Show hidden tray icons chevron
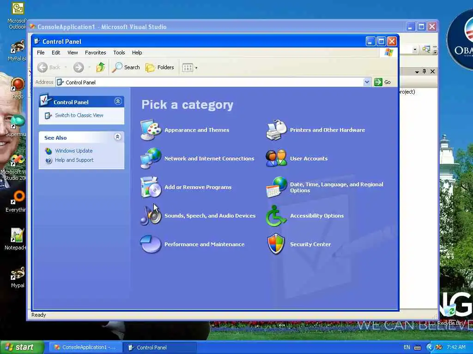 point(430,348)
